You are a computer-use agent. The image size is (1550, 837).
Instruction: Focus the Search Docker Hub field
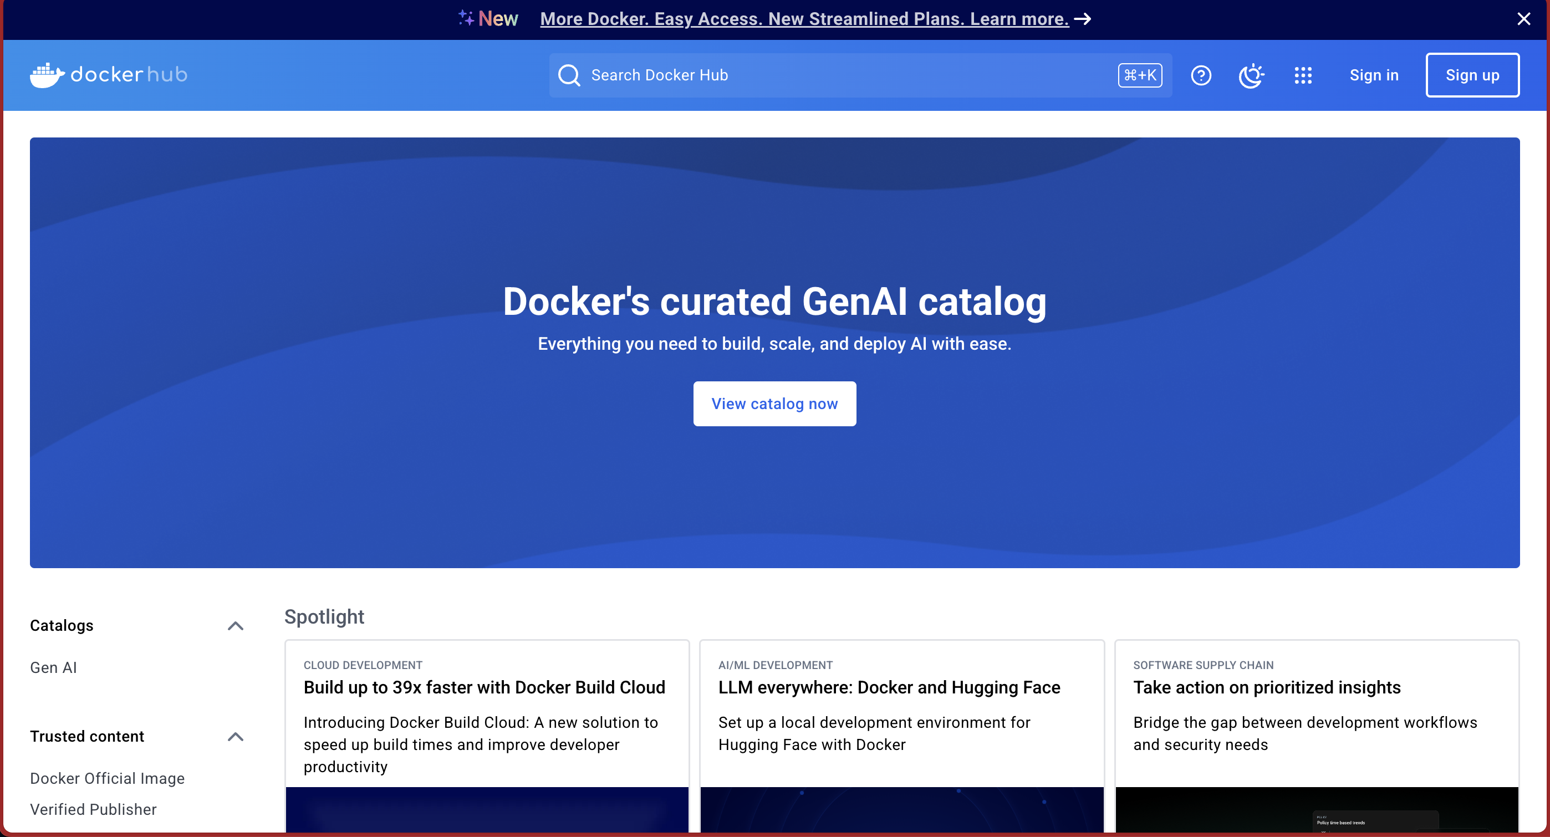click(860, 75)
